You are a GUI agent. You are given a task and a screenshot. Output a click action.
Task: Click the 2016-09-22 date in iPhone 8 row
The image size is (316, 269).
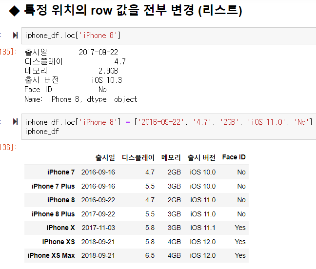coord(98,200)
